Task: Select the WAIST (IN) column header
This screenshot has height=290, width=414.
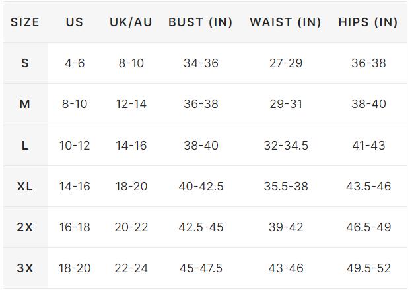Action: point(285,22)
